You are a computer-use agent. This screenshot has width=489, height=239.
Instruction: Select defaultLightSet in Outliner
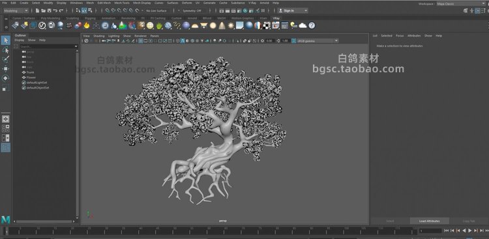pos(37,83)
